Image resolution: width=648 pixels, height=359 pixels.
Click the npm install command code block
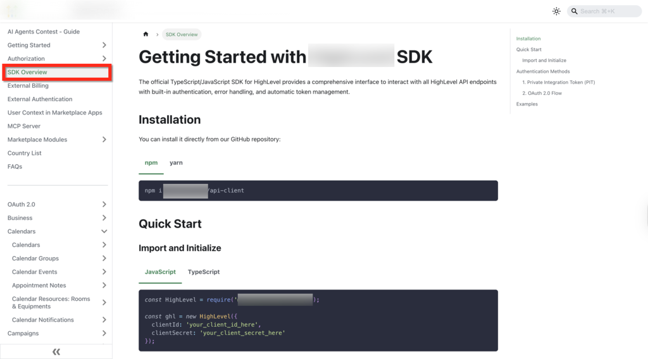pos(318,191)
